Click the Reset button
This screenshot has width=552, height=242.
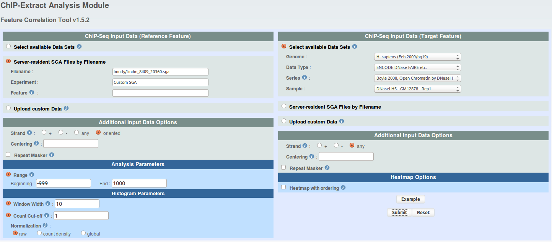pos(423,213)
